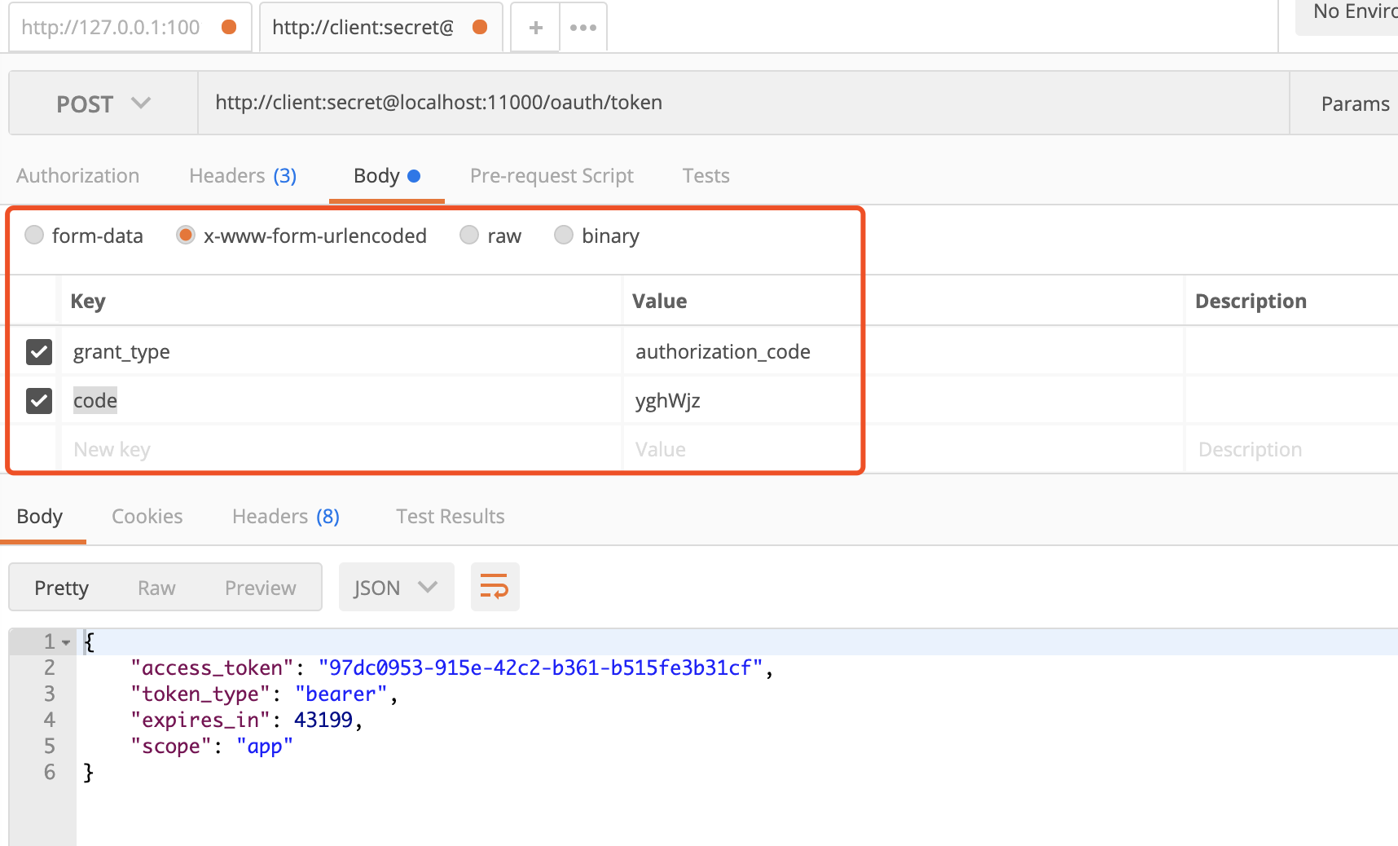Click the grant_type key cell
Image resolution: width=1398 pixels, height=846 pixels.
click(341, 351)
